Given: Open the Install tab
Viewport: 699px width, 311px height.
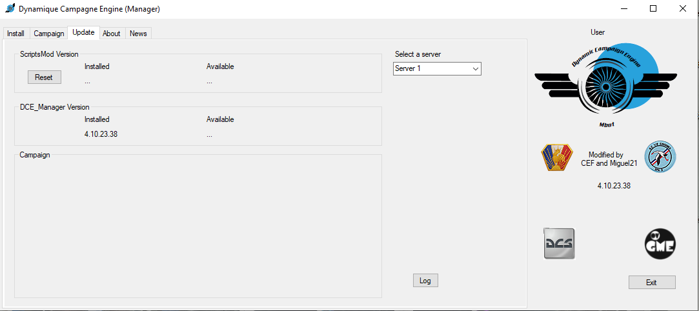Looking at the screenshot, I should [16, 34].
